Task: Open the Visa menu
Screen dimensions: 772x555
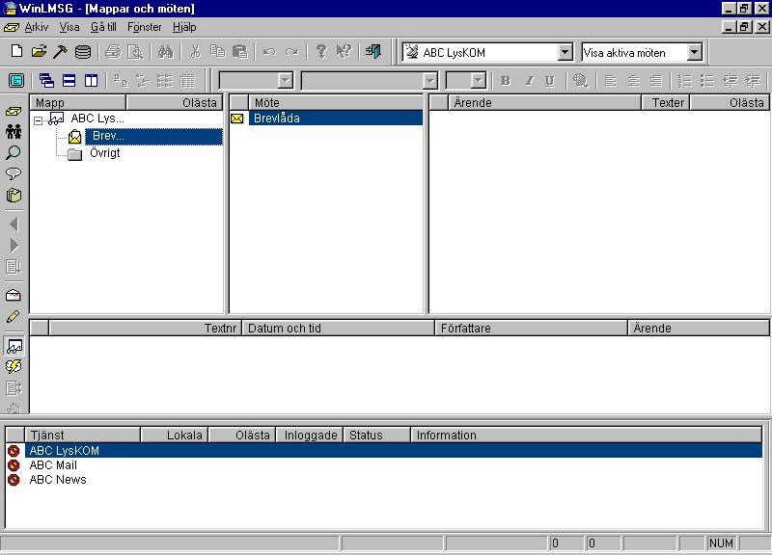Action: 69,27
